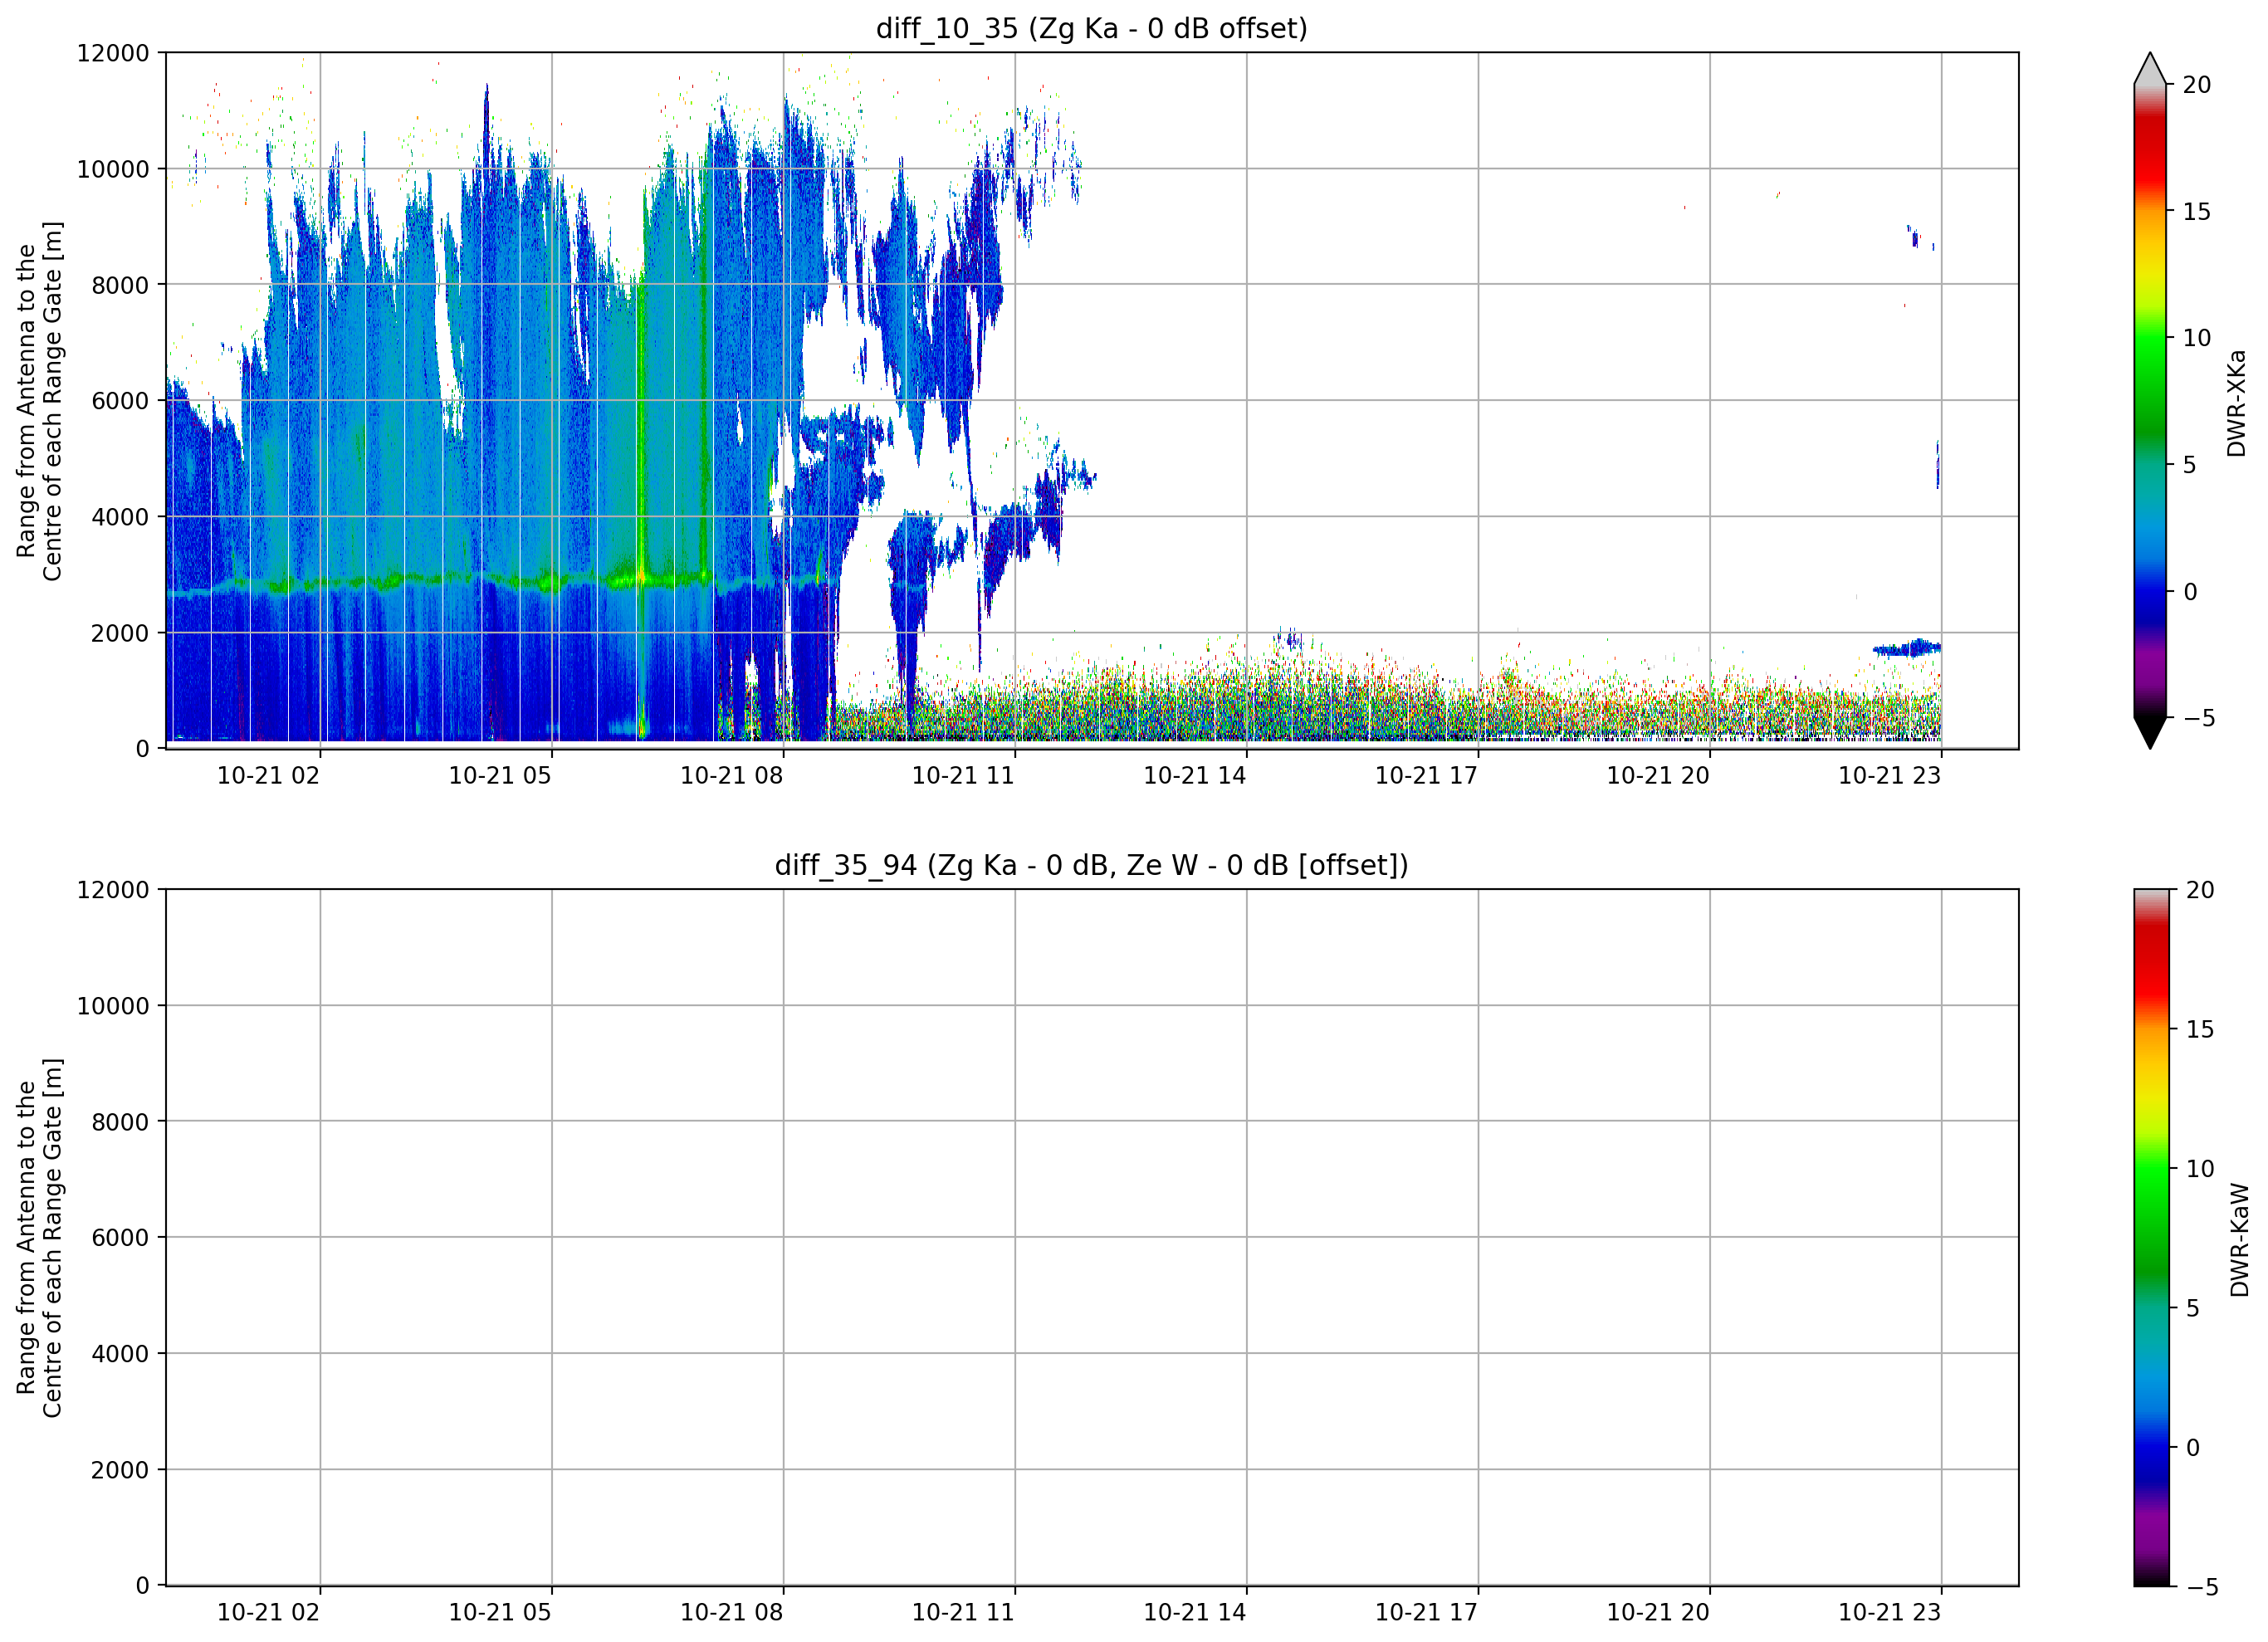Click the 10-21 17 x-tick under diff_10_35 plot
Viewport: 2268px width, 1642px height.
1427,776
